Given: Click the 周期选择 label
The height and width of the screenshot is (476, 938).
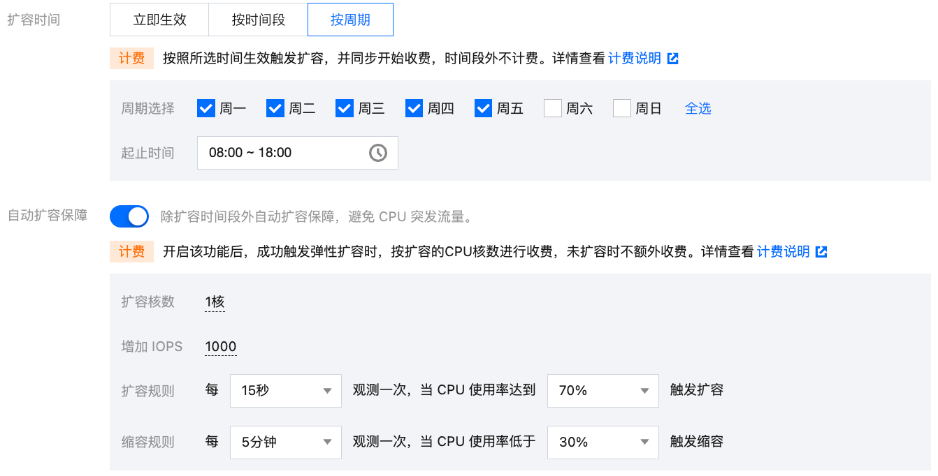Looking at the screenshot, I should [x=148, y=108].
